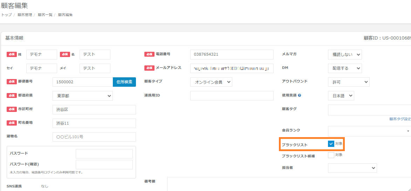Uncheck the ブラックリスト 対象 checkbox
This screenshot has width=411, height=191.
pos(331,144)
